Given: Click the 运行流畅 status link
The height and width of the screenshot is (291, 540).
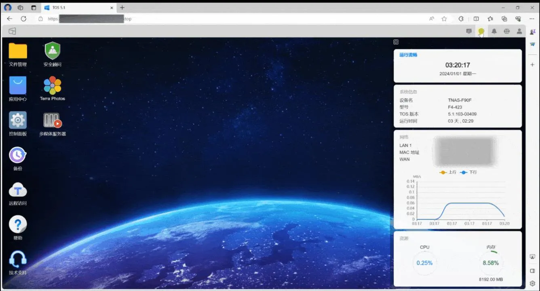Looking at the screenshot, I should (x=408, y=55).
